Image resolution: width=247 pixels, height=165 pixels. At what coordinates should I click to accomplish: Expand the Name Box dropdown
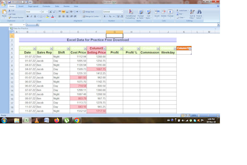tap(24, 25)
